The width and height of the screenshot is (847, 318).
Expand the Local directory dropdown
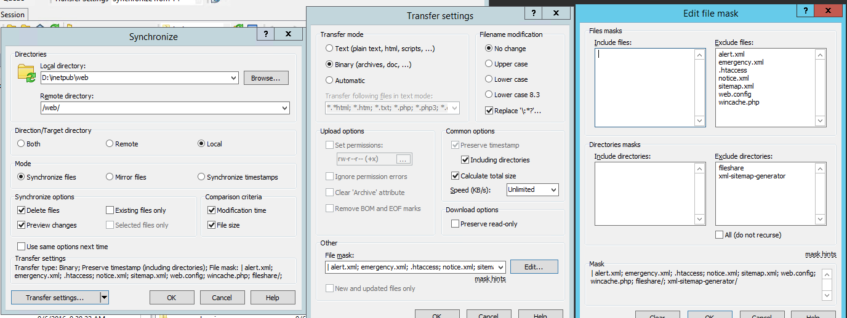click(x=233, y=78)
